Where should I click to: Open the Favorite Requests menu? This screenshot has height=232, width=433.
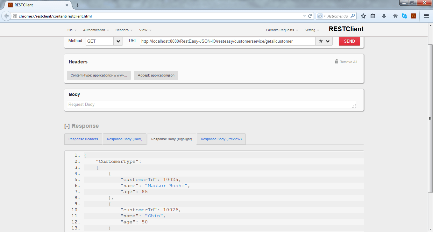click(280, 30)
